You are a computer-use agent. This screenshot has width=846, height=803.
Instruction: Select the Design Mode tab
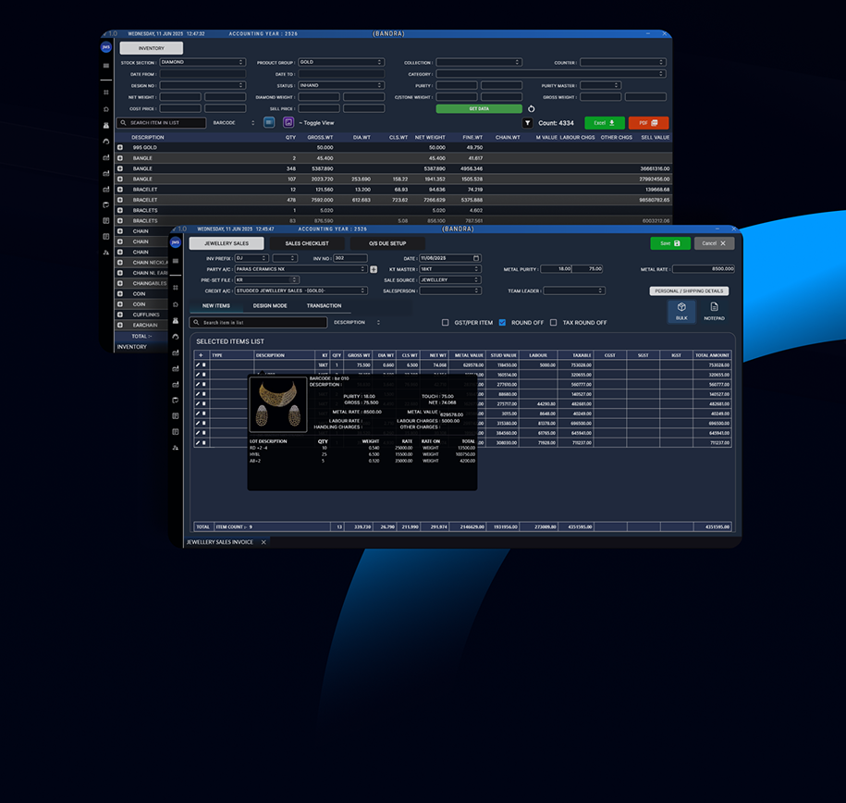[x=270, y=305]
